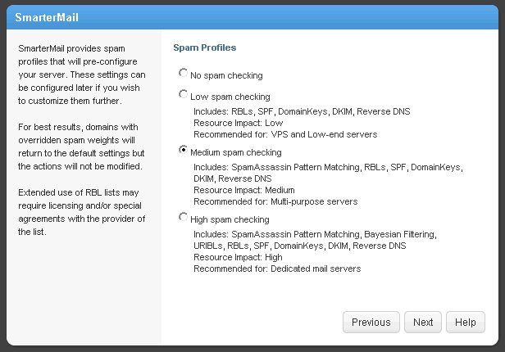Screen dimensions: 505x352
Task: Click the Previous button
Action: (x=371, y=323)
